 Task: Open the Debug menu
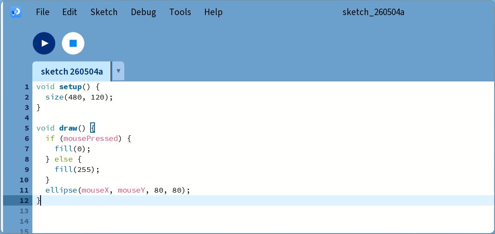point(143,12)
